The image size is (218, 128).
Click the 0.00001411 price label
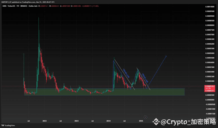[x=210, y=91]
